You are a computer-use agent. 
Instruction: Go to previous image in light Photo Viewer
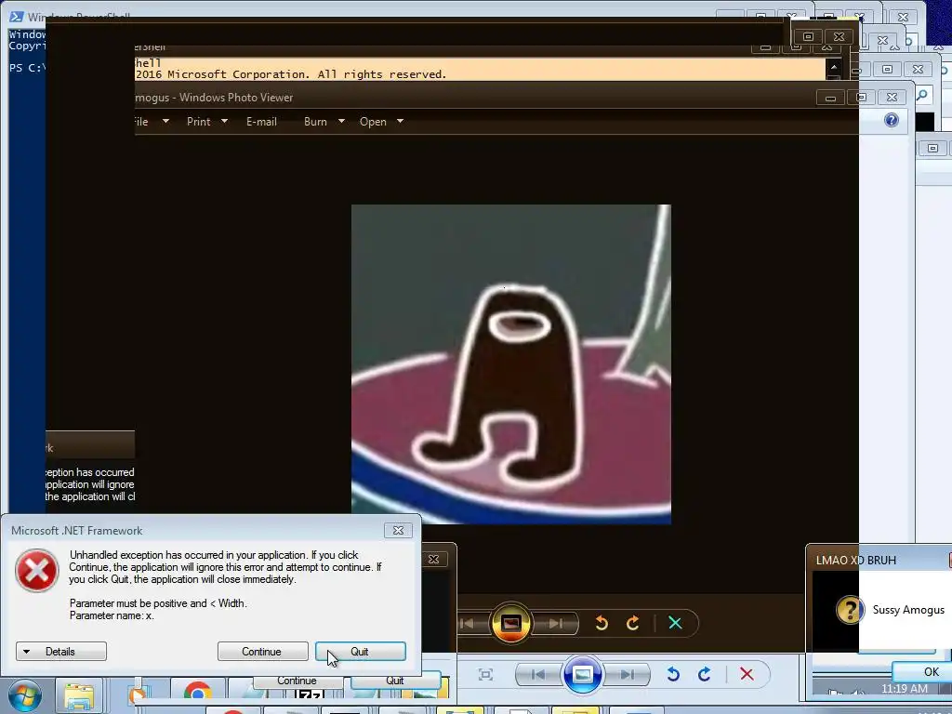coord(538,675)
